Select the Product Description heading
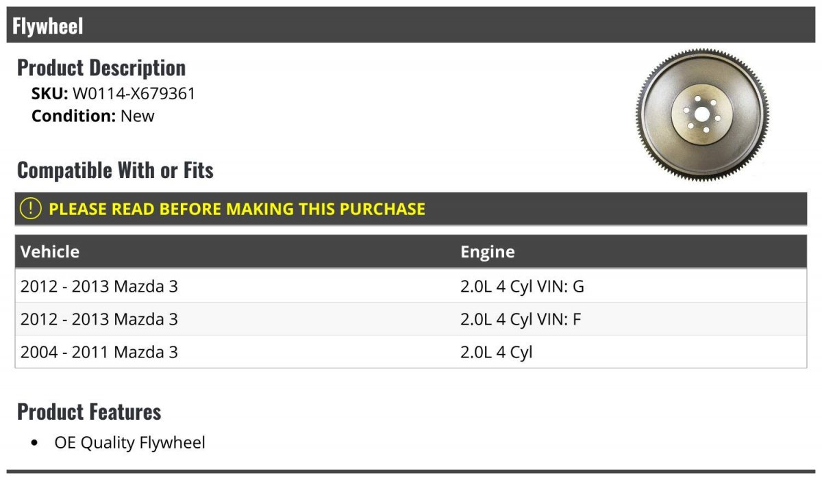 coord(101,68)
